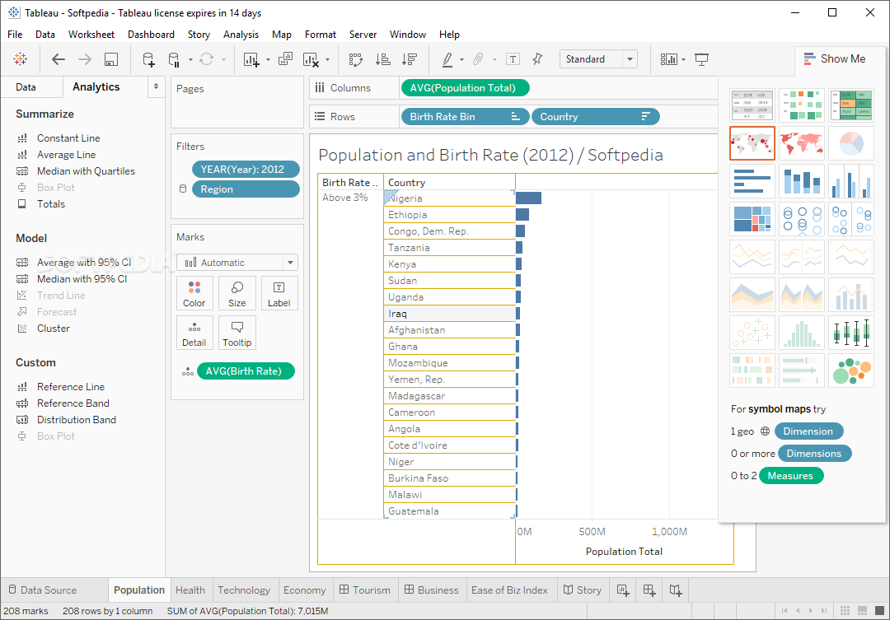Viewport: 890px width, 620px height.
Task: Expand the clear sheet dropdown arrow
Action: tap(327, 59)
